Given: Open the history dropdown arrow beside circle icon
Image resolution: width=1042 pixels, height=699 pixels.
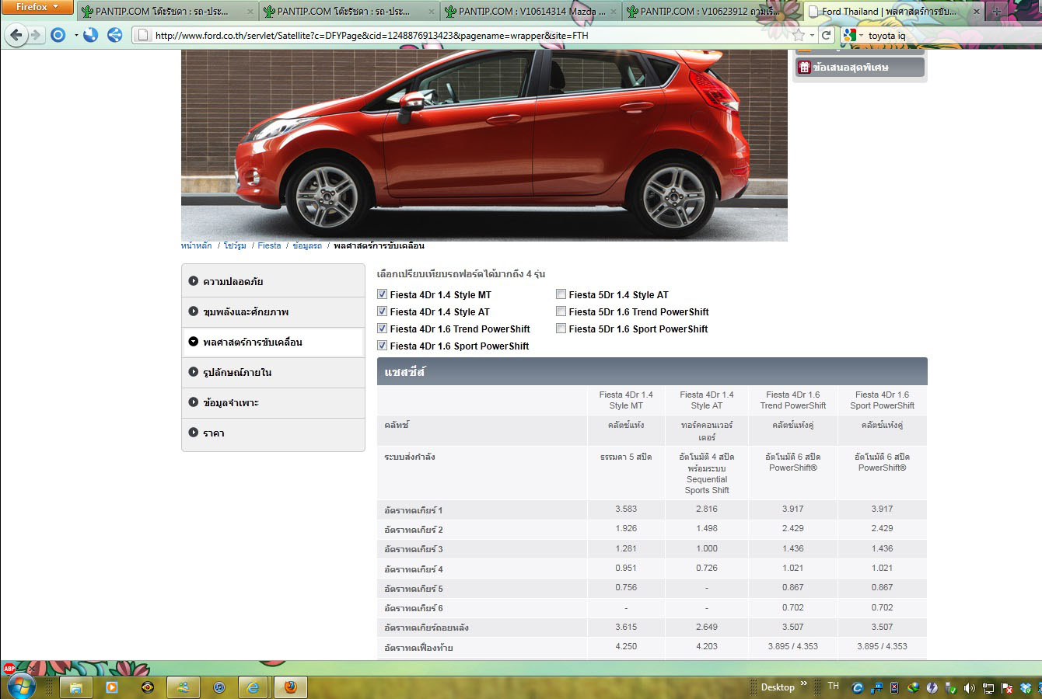Looking at the screenshot, I should pos(76,35).
